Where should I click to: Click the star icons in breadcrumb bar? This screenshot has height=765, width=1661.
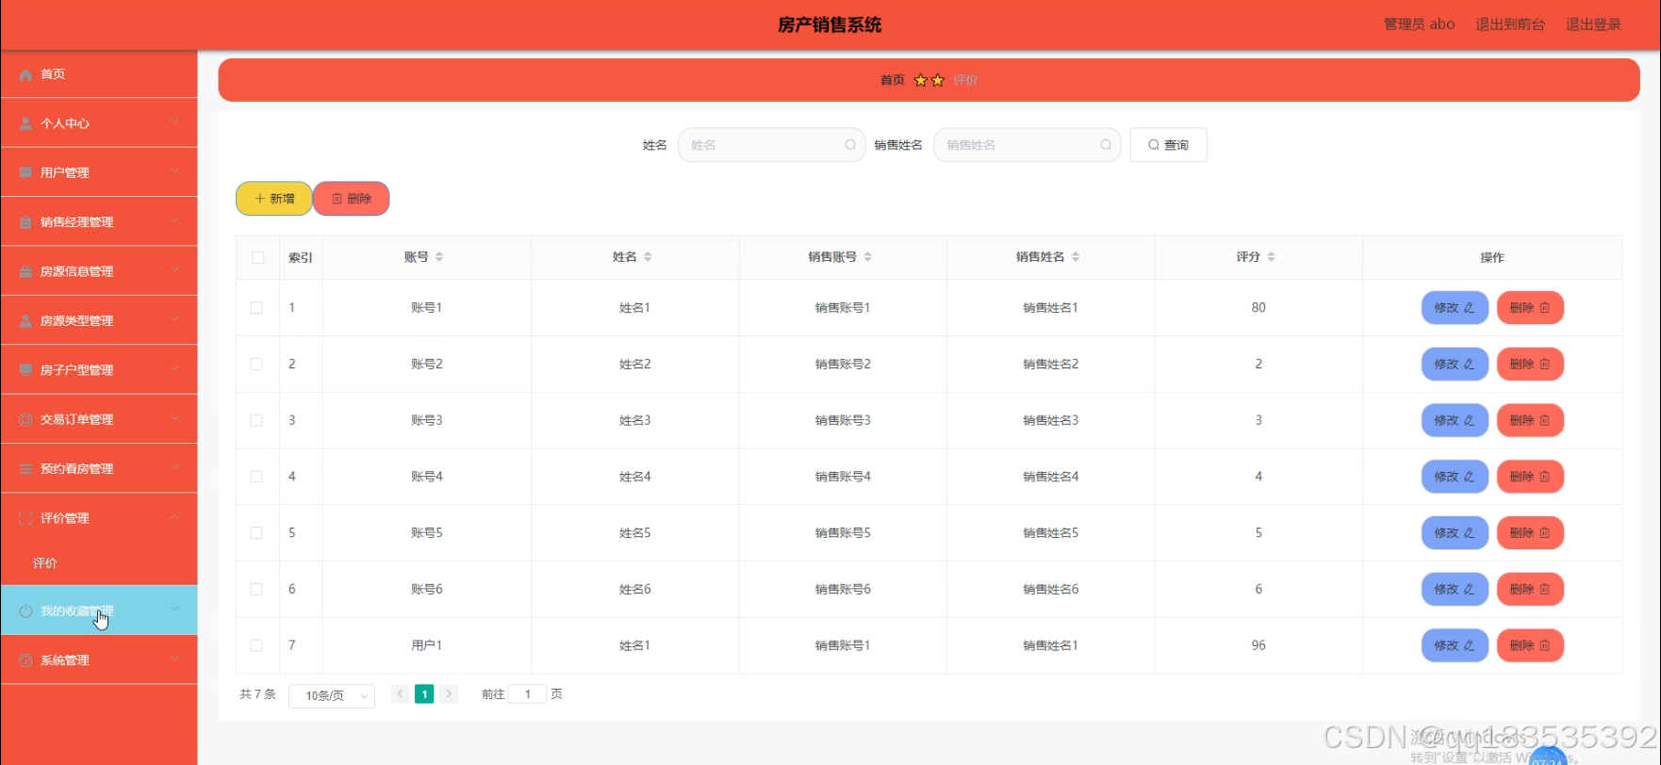click(929, 80)
